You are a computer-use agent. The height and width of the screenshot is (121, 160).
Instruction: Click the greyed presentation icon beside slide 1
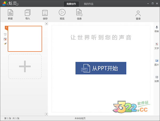point(5,35)
